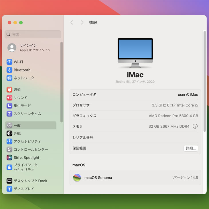This screenshot has width=209, height=209.
Task: Click the アクセシビリティ icon
Action: point(9,141)
